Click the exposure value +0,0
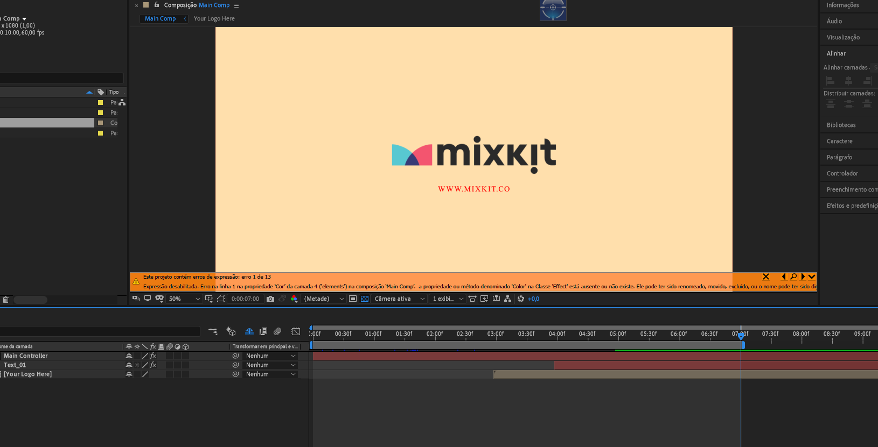Screen dimensions: 878x447 point(533,299)
